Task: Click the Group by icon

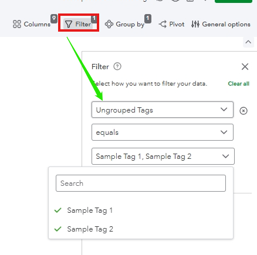Action: [x=109, y=24]
